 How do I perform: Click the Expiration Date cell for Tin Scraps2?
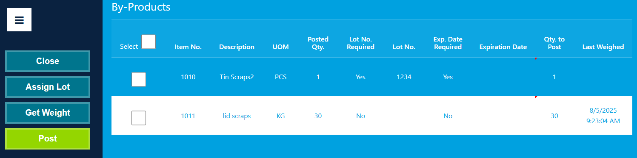pyautogui.click(x=503, y=77)
